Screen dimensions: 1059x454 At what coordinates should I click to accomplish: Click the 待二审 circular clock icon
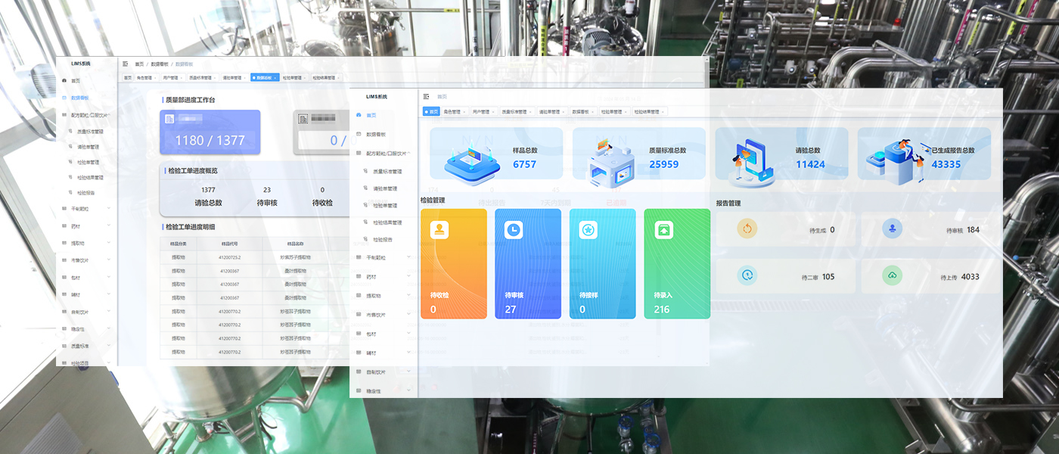click(x=747, y=276)
